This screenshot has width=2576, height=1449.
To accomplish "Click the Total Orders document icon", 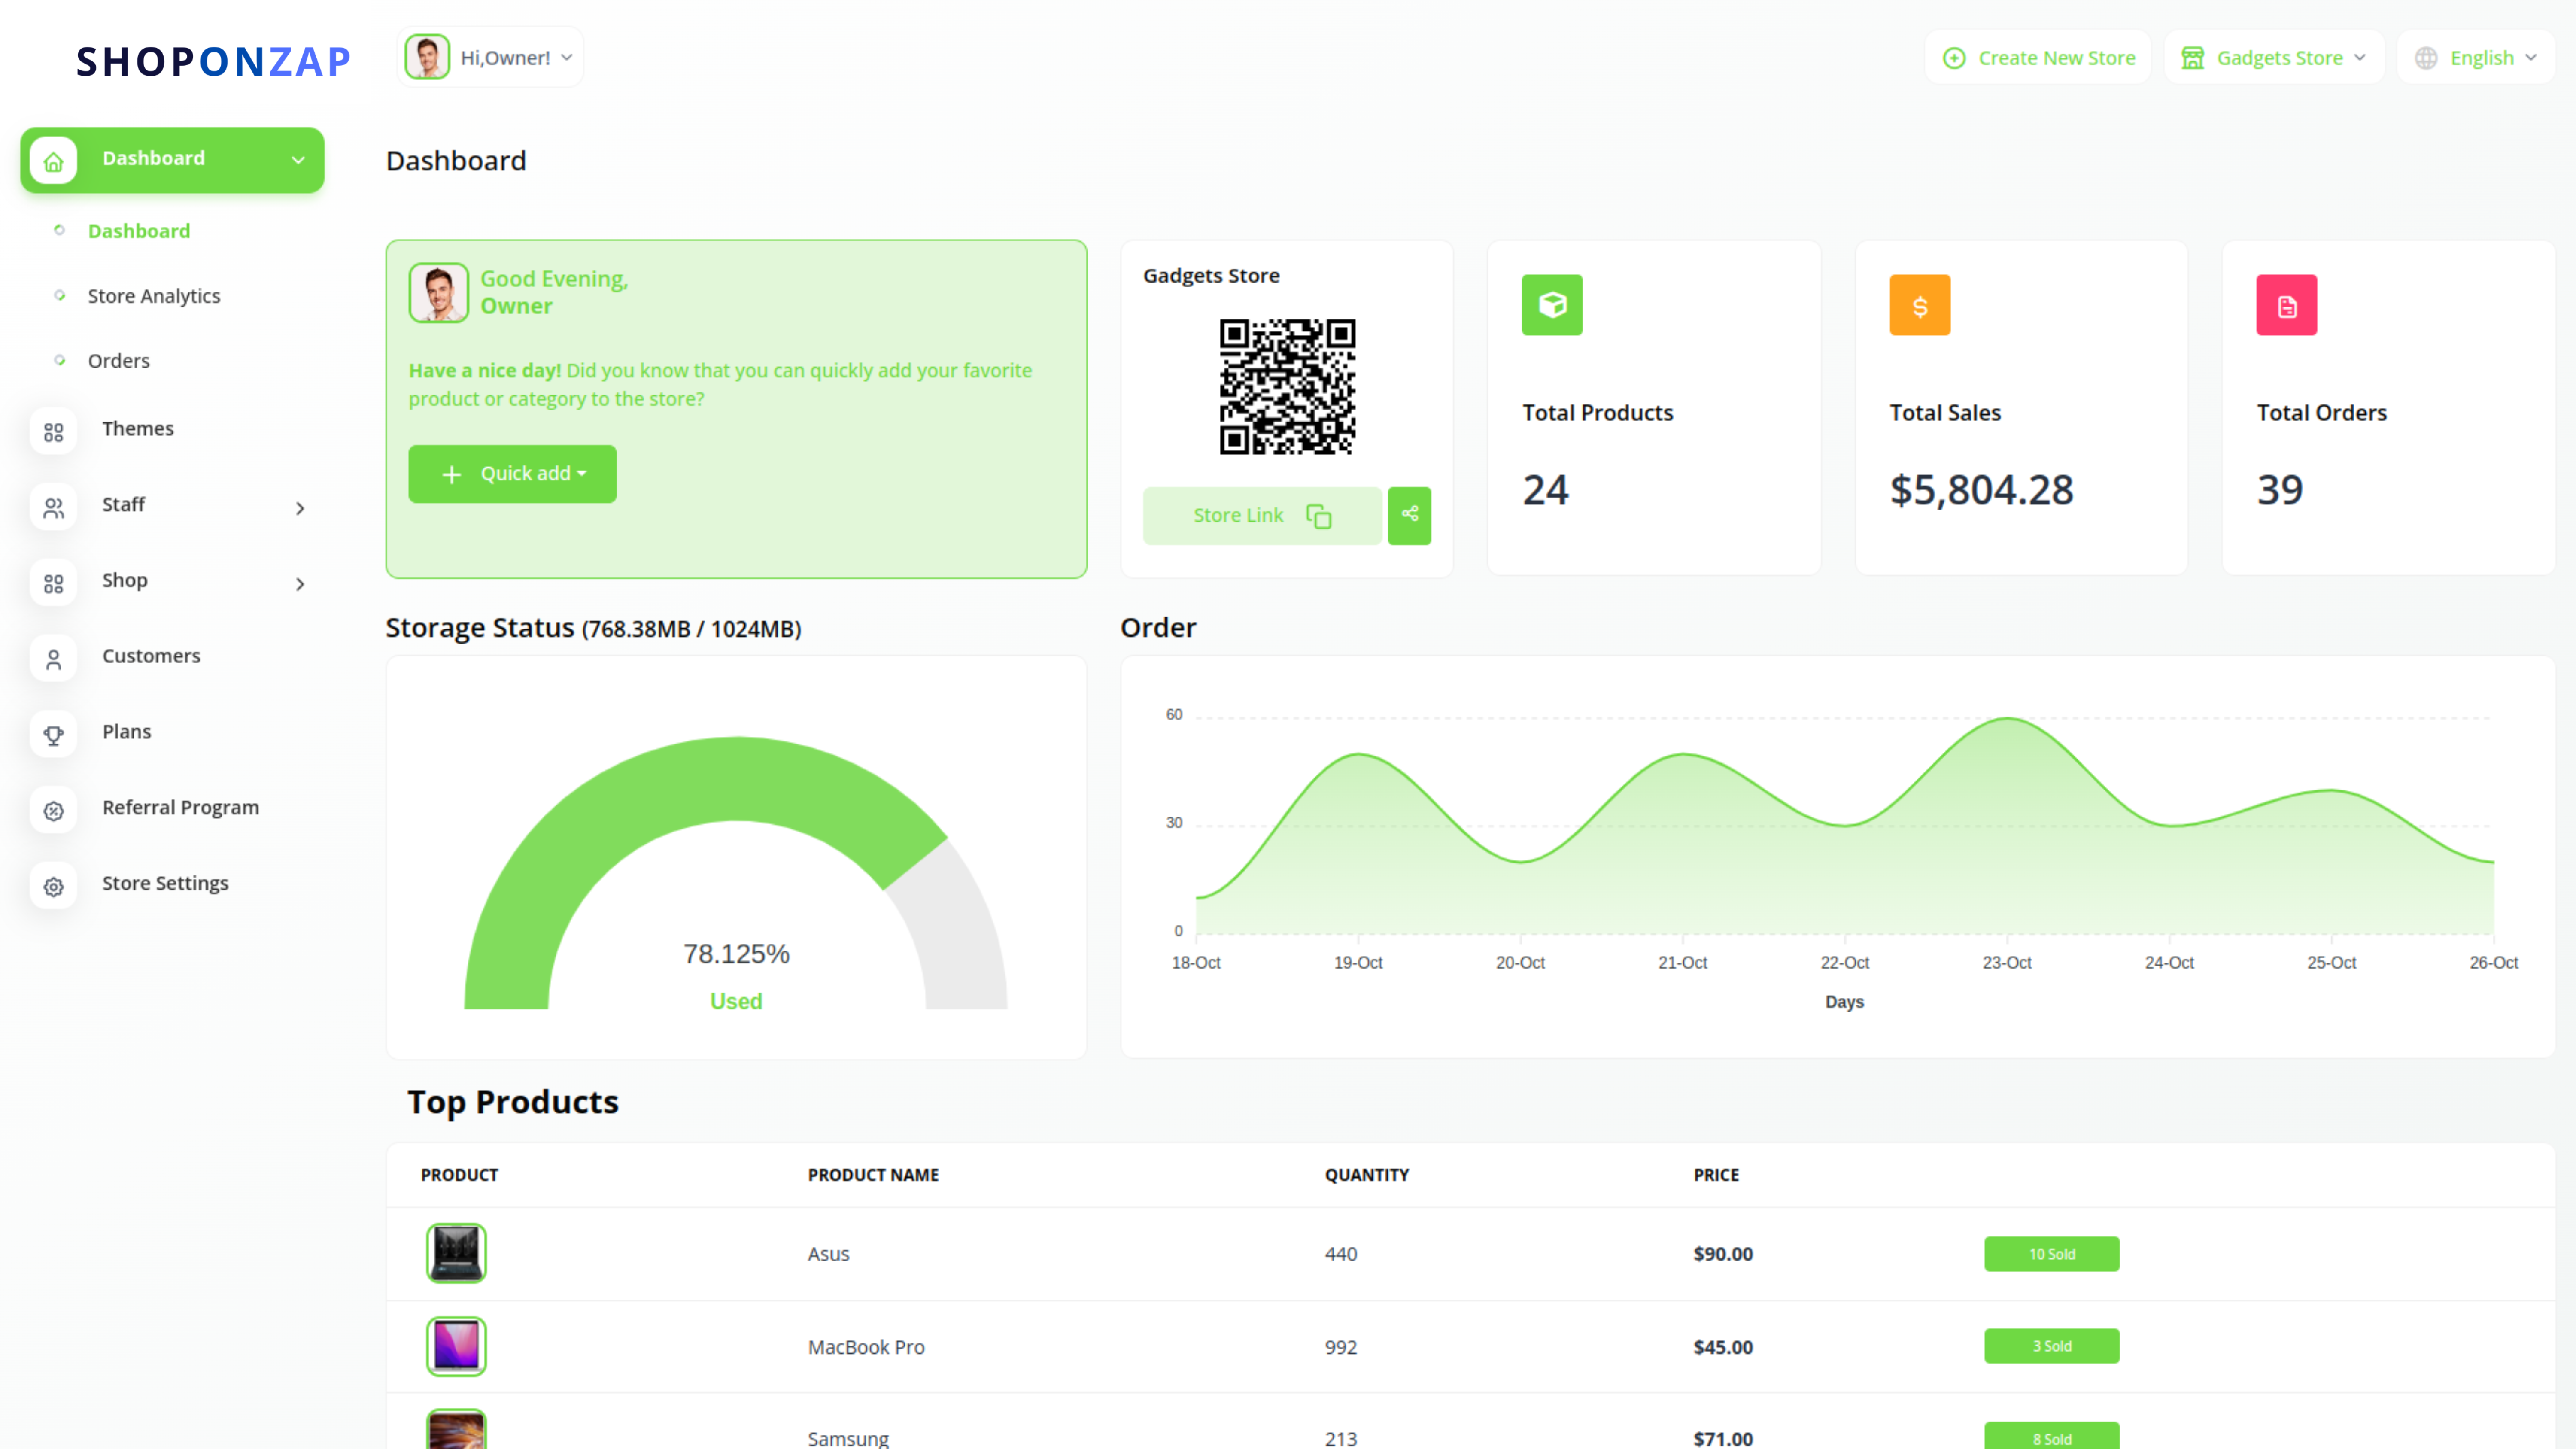I will point(2286,305).
